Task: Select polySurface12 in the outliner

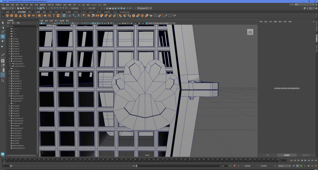Action: [19, 66]
